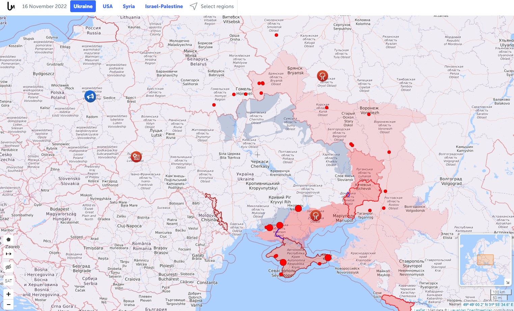The width and height of the screenshot is (514, 311).
Task: Click the paper plane Select regions icon
Action: (x=193, y=6)
